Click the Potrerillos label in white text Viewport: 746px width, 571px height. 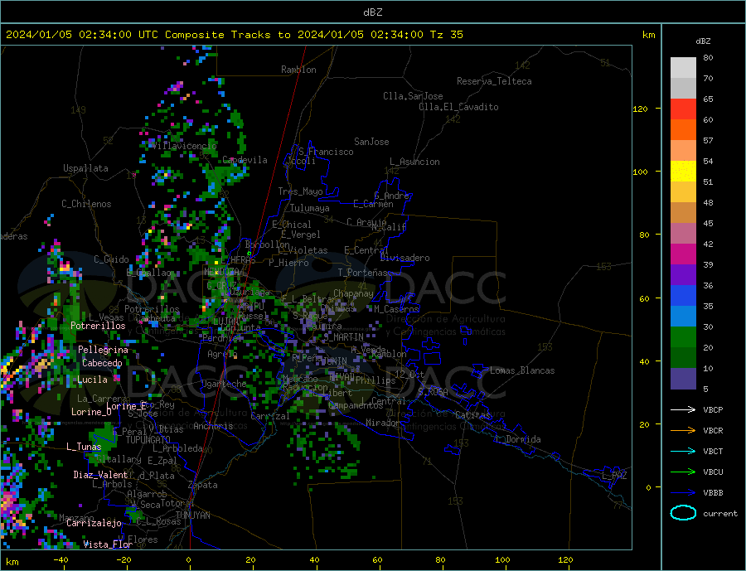point(98,326)
